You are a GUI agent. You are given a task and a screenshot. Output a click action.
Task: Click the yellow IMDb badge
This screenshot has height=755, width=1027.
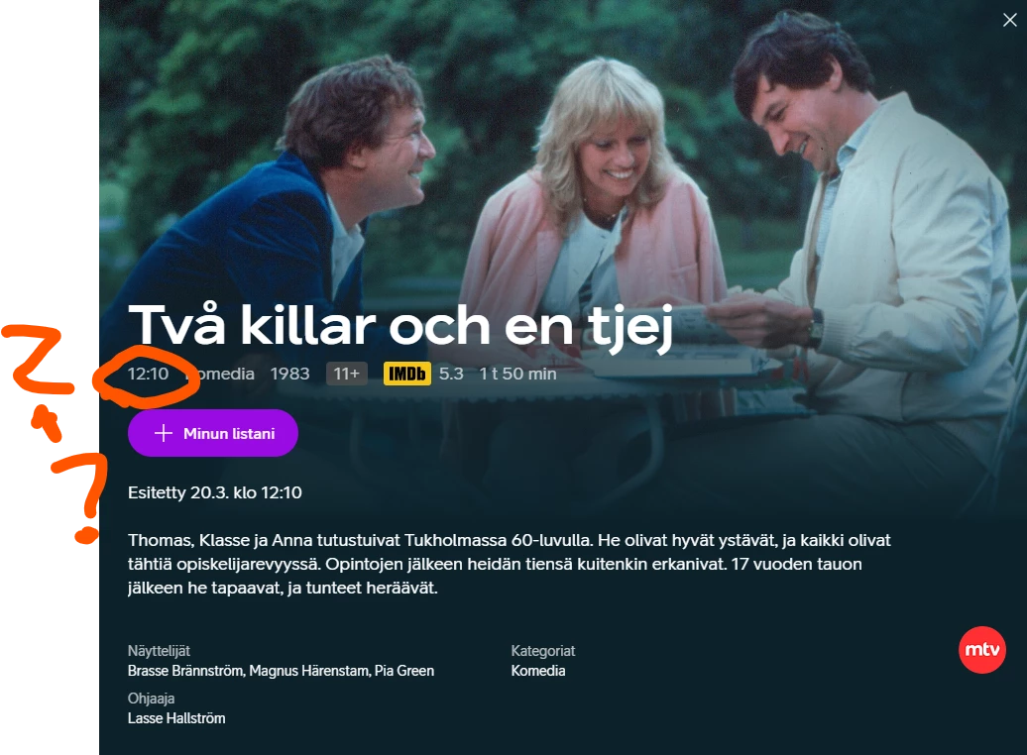[x=406, y=374]
